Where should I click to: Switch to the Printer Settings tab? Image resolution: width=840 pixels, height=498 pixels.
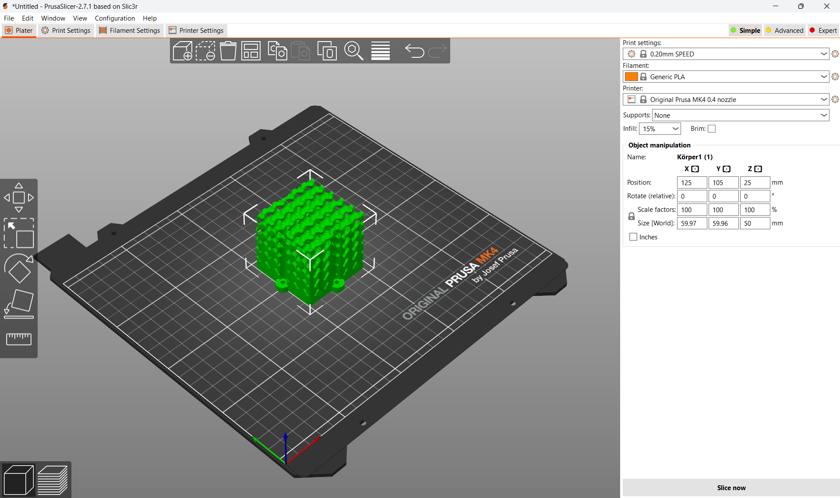196,30
